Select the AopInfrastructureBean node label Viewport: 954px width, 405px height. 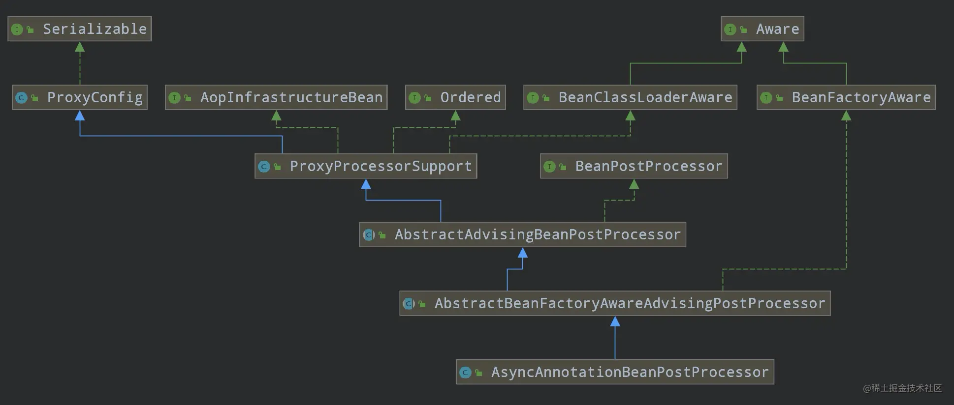[x=291, y=97]
